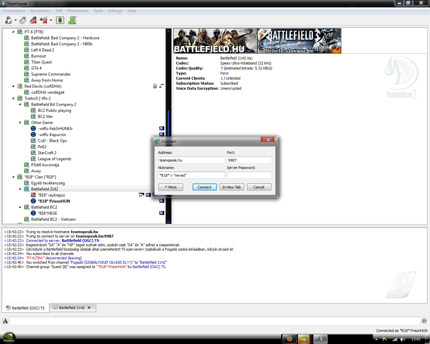
Task: Click the user status icon of *818*HEGE
Action: pyautogui.click(x=33, y=213)
